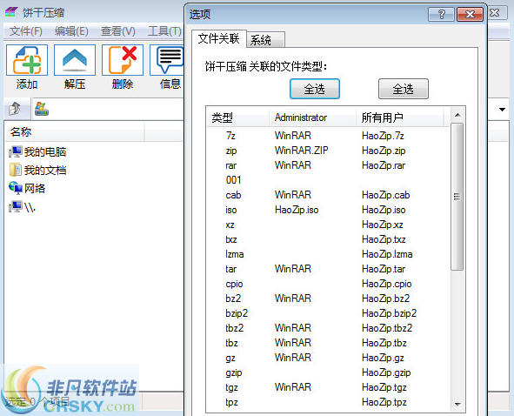
Task: Click HaoZip.iso cell in Administrator column
Action: (x=297, y=210)
